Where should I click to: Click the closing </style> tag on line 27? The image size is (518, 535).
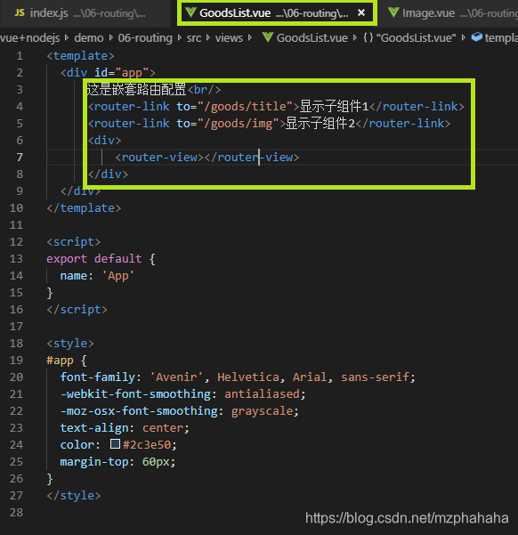[74, 496]
